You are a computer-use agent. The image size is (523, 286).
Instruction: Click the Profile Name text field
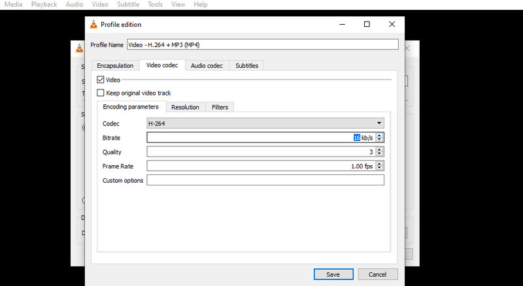click(261, 44)
